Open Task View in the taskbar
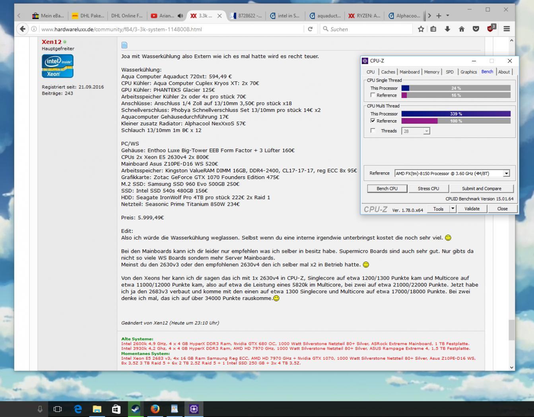Viewport: 534px width, 417px height. (58, 409)
